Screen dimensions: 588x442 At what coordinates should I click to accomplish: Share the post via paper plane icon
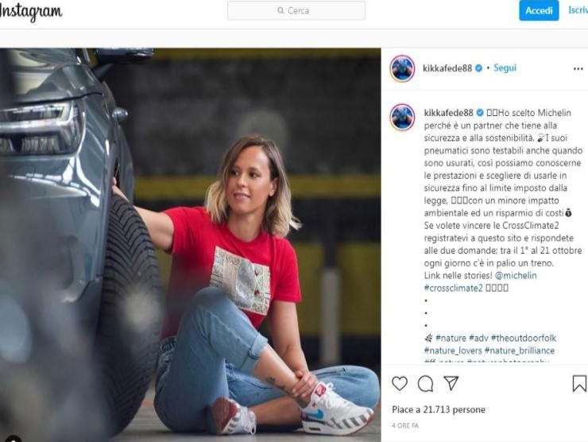point(451,383)
